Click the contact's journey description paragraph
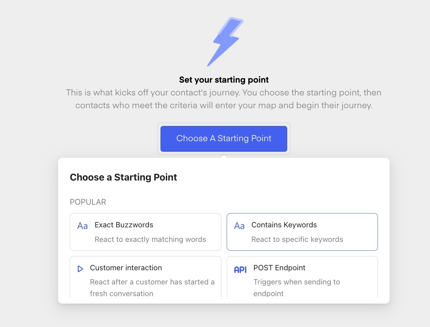This screenshot has height=327, width=430. click(224, 99)
